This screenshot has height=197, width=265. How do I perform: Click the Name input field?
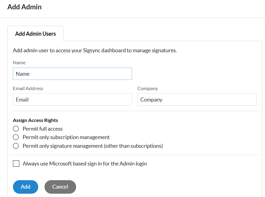click(72, 74)
